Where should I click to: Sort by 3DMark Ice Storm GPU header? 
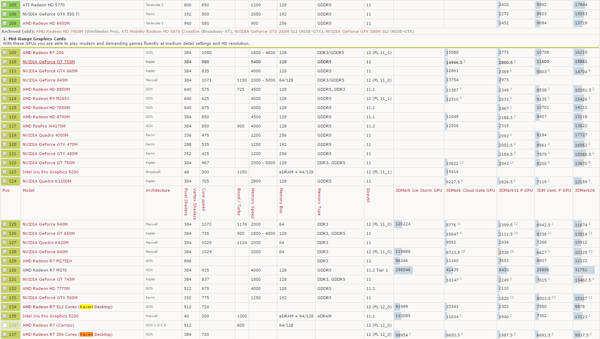tap(419, 190)
